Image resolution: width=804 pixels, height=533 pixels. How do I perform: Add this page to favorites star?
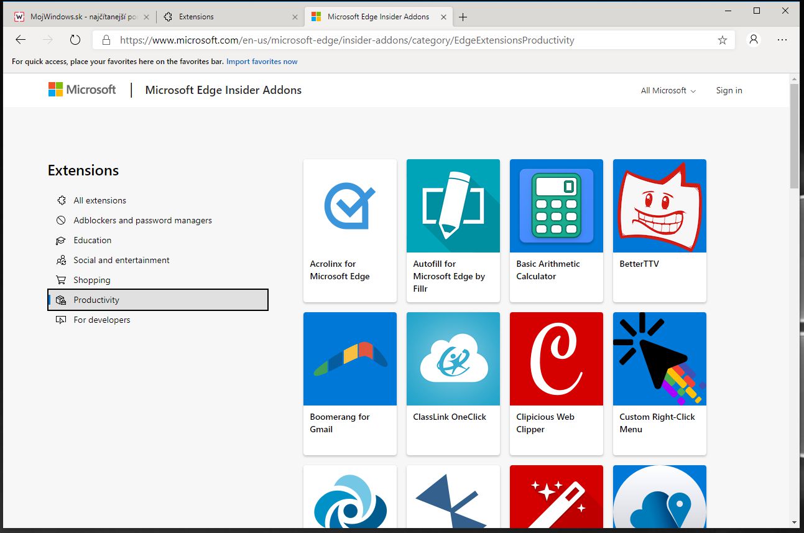pyautogui.click(x=722, y=40)
